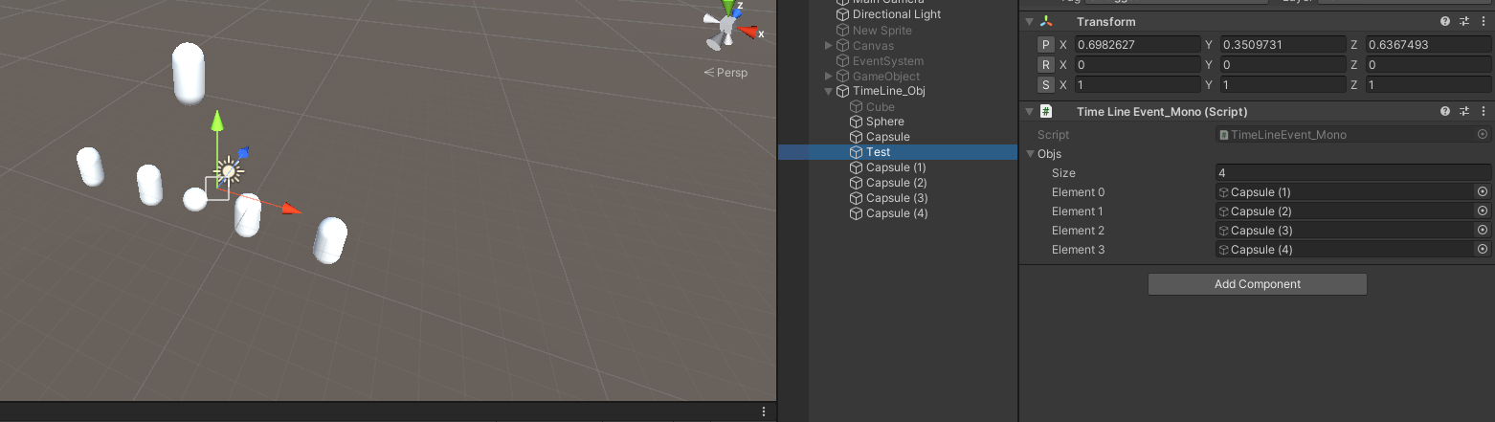The width and height of the screenshot is (1495, 422).
Task: Select New Sprite in hierarchy
Action: pyautogui.click(x=881, y=31)
